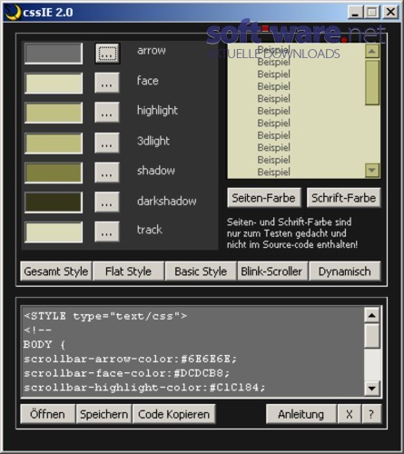Click the Schrift-Farbe button
The height and width of the screenshot is (454, 404).
tap(344, 198)
